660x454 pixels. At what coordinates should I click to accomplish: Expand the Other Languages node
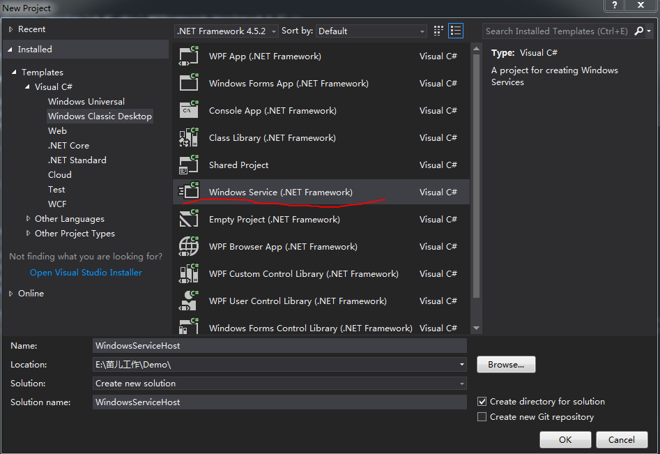(x=28, y=218)
